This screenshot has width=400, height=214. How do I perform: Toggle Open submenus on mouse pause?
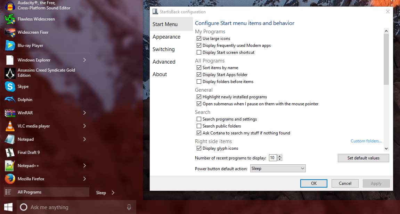(199, 104)
